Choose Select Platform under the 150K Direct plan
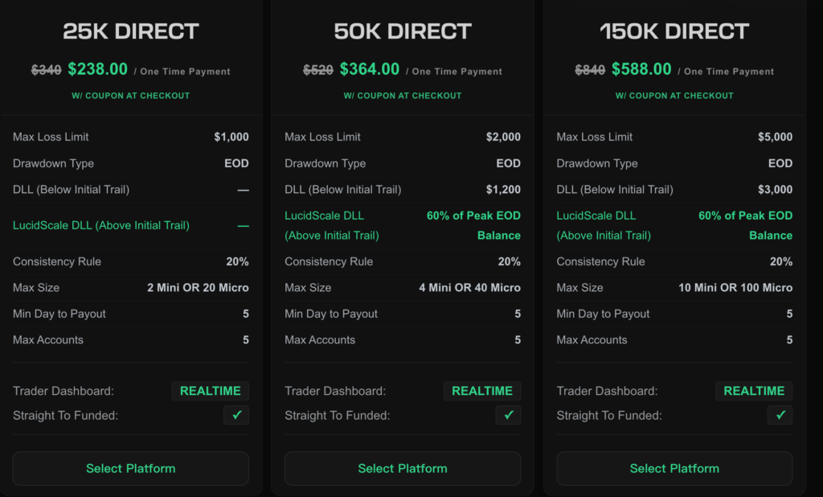Image resolution: width=823 pixels, height=497 pixels. coord(674,468)
